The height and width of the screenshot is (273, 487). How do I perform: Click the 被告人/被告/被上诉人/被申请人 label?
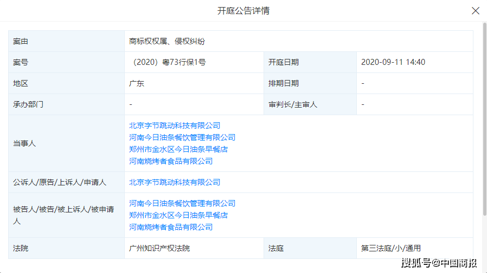pyautogui.click(x=63, y=215)
